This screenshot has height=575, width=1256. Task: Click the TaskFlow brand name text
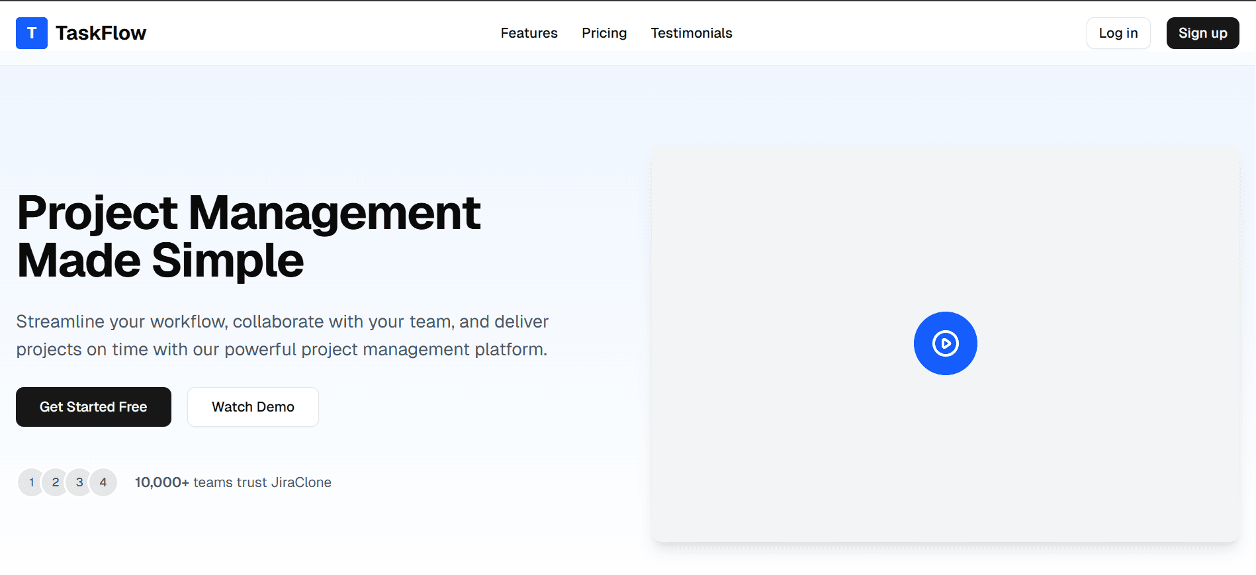tap(101, 33)
